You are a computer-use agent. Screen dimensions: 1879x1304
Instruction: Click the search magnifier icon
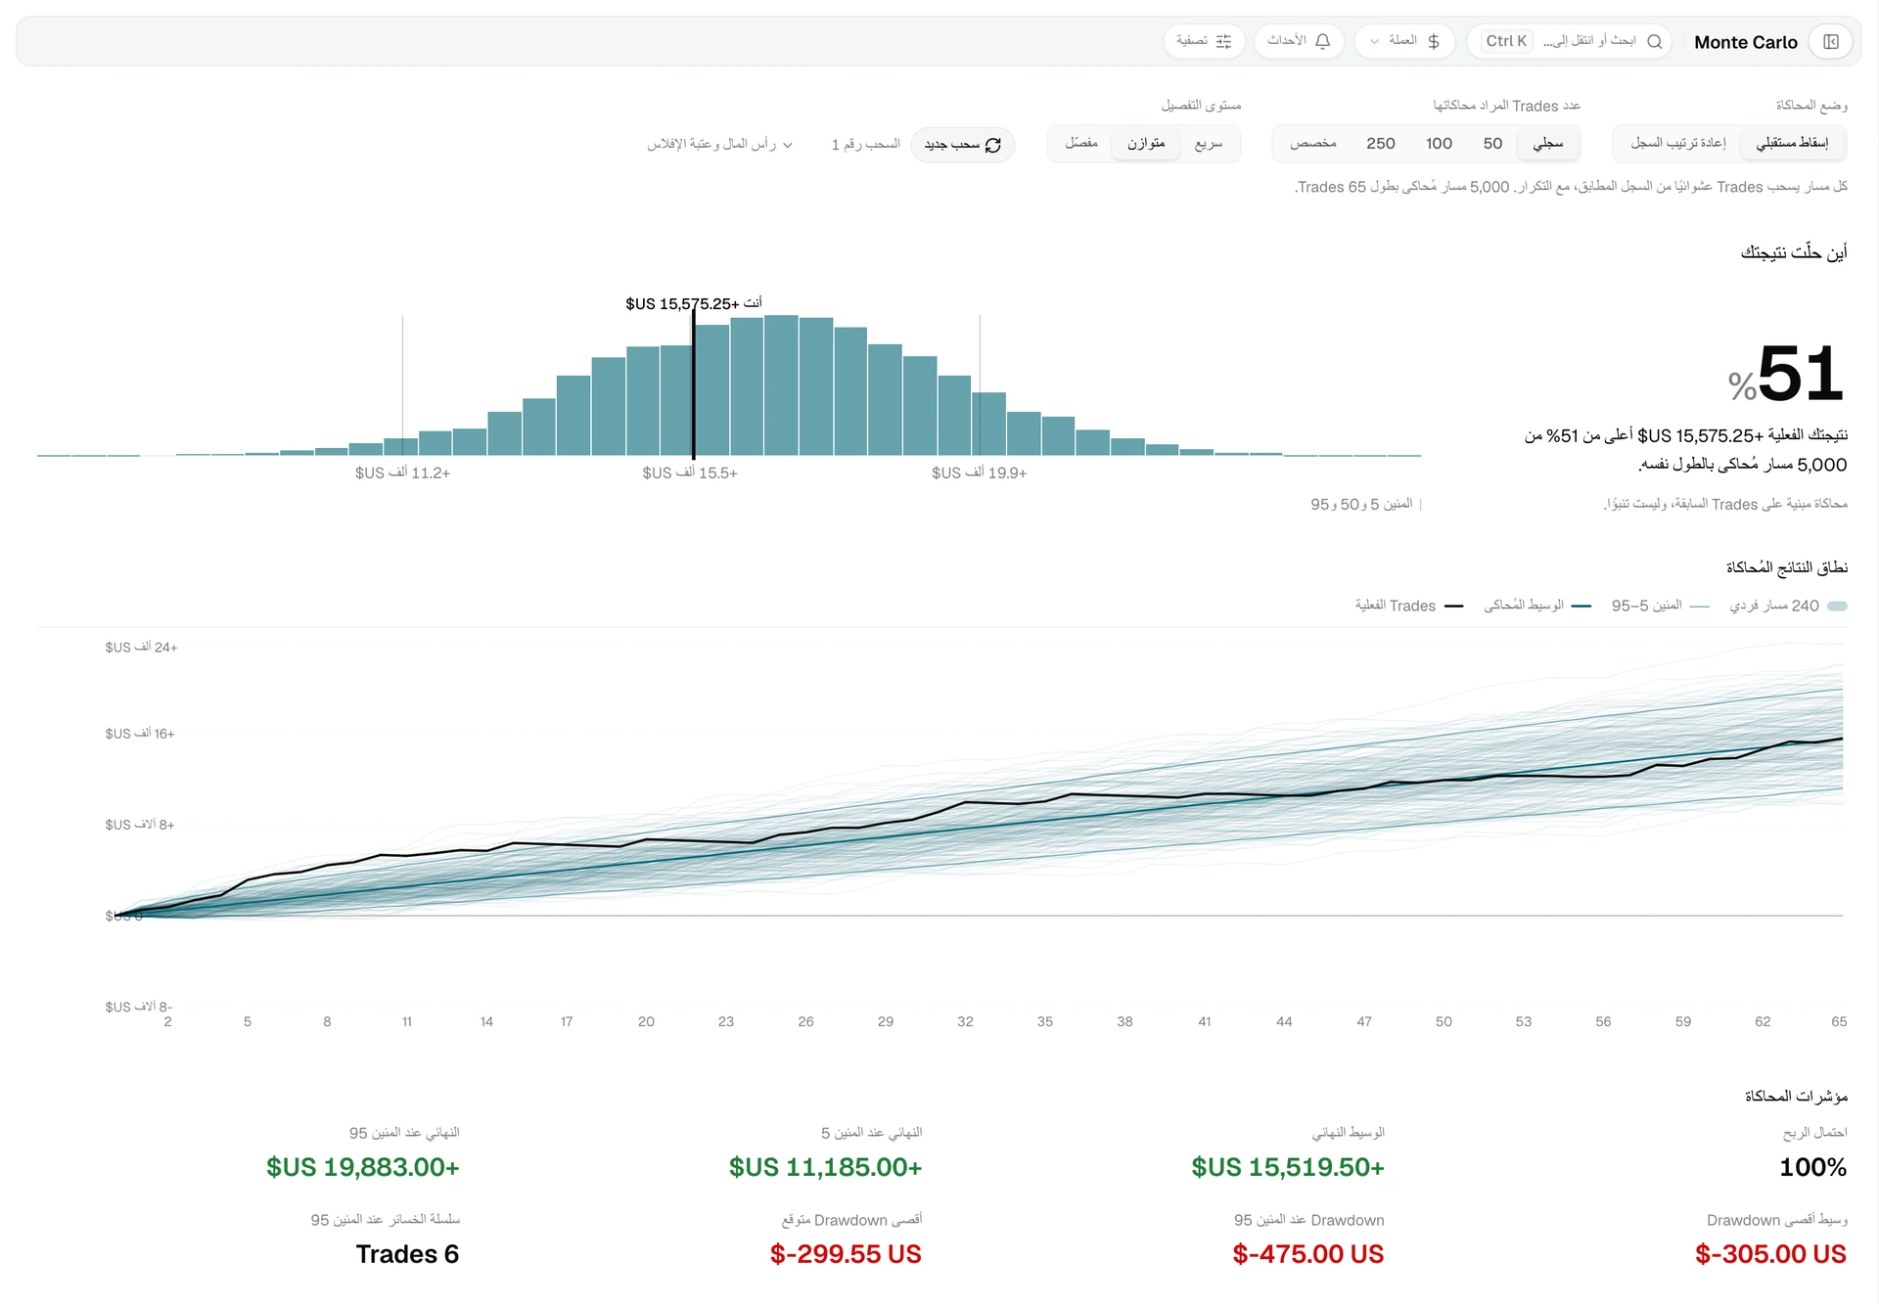[1655, 41]
